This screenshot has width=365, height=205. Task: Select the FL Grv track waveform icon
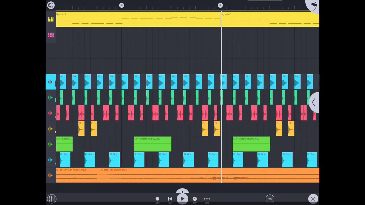(51, 160)
